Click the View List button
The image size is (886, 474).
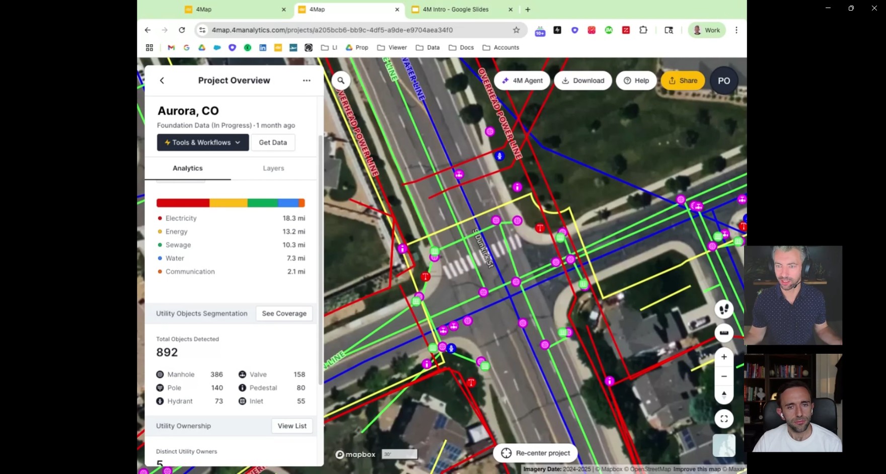(292, 426)
